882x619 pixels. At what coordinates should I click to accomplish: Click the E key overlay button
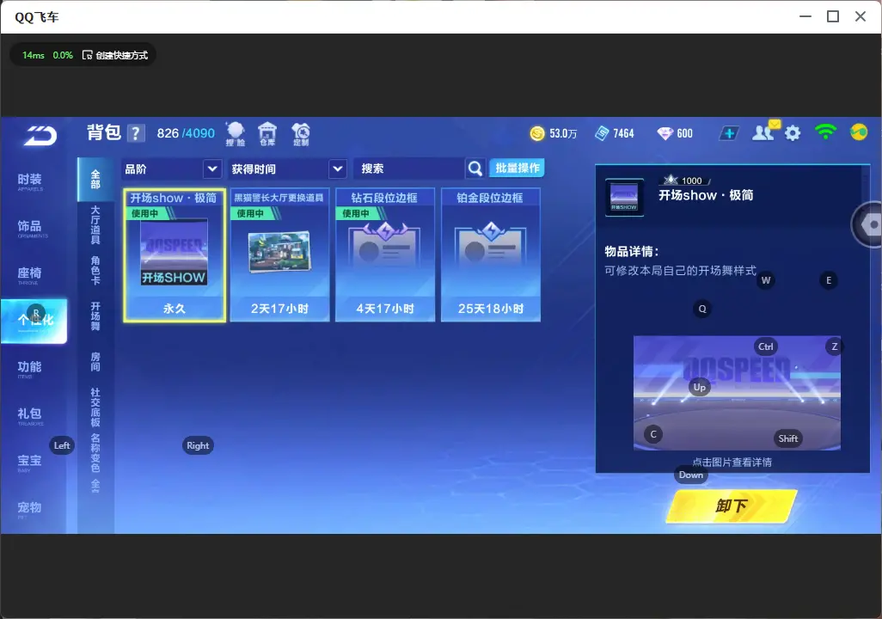[x=829, y=280]
